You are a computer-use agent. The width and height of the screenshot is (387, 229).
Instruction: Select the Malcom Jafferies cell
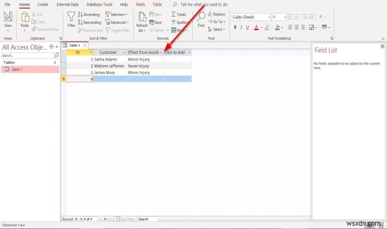tap(110, 66)
